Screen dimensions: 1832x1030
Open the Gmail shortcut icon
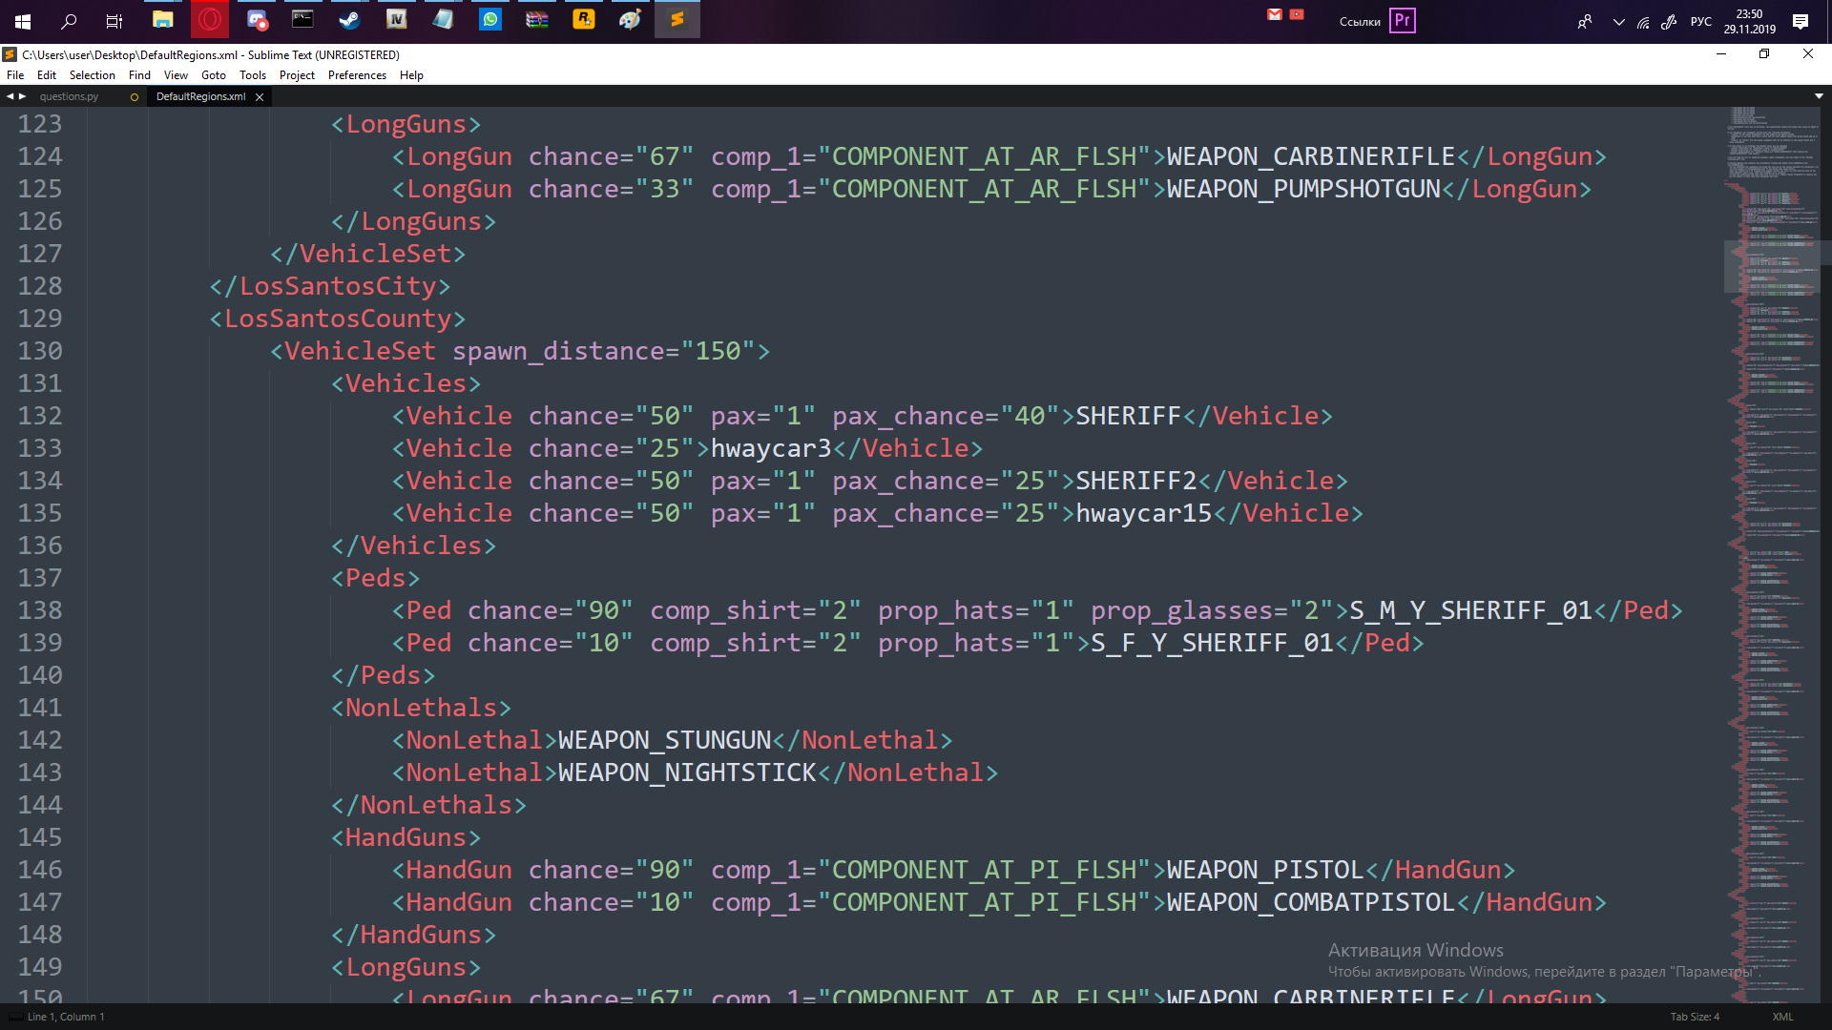(1274, 14)
